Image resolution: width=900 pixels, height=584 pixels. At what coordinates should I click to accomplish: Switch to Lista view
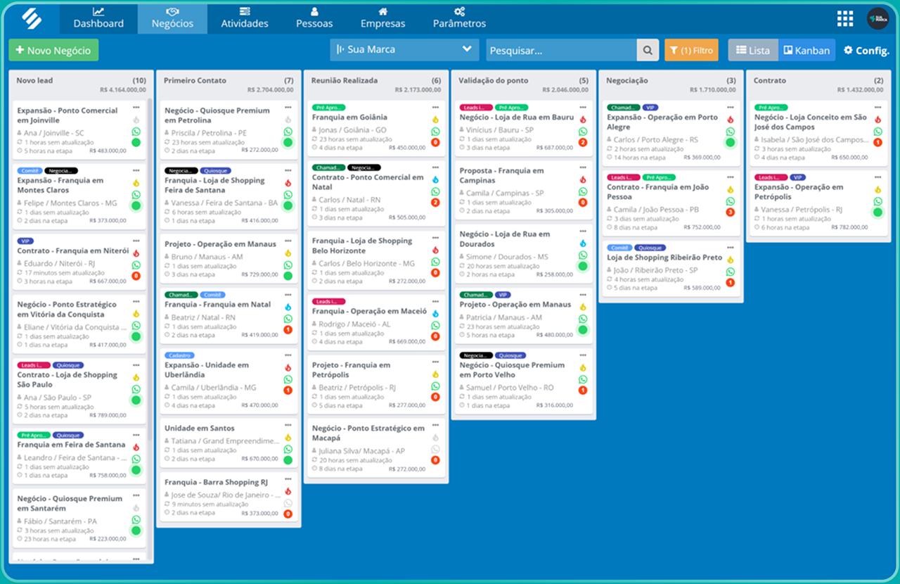tap(752, 50)
